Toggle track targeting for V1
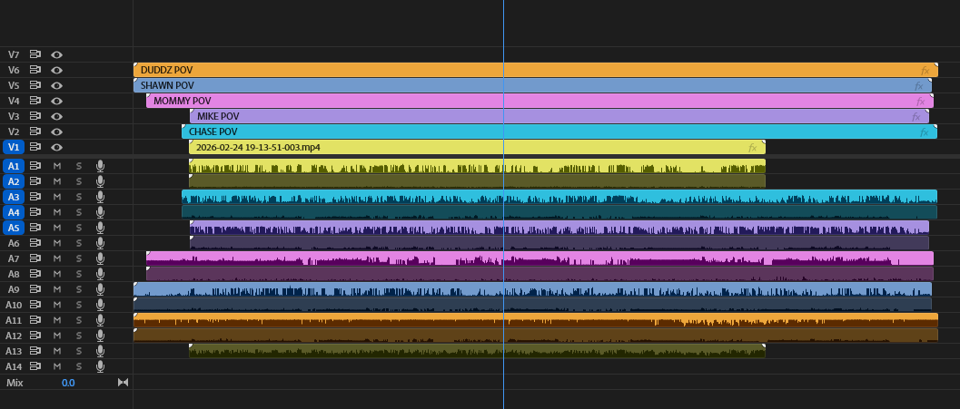 pos(14,147)
